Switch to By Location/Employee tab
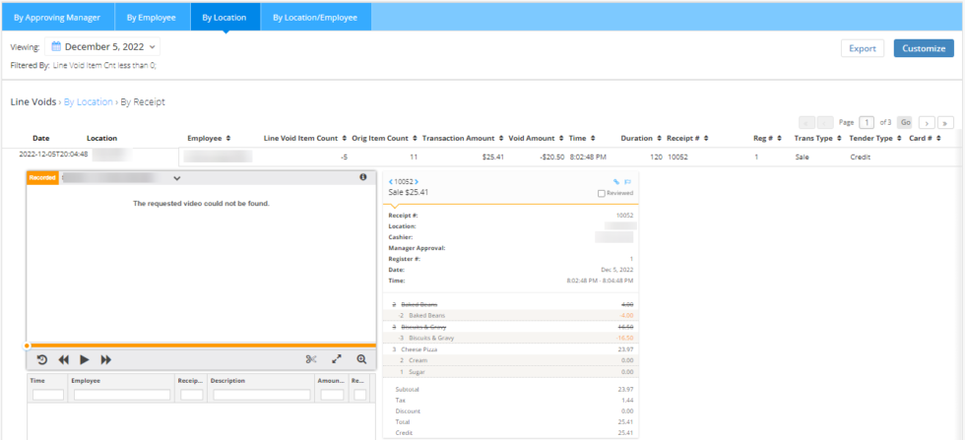 (316, 17)
